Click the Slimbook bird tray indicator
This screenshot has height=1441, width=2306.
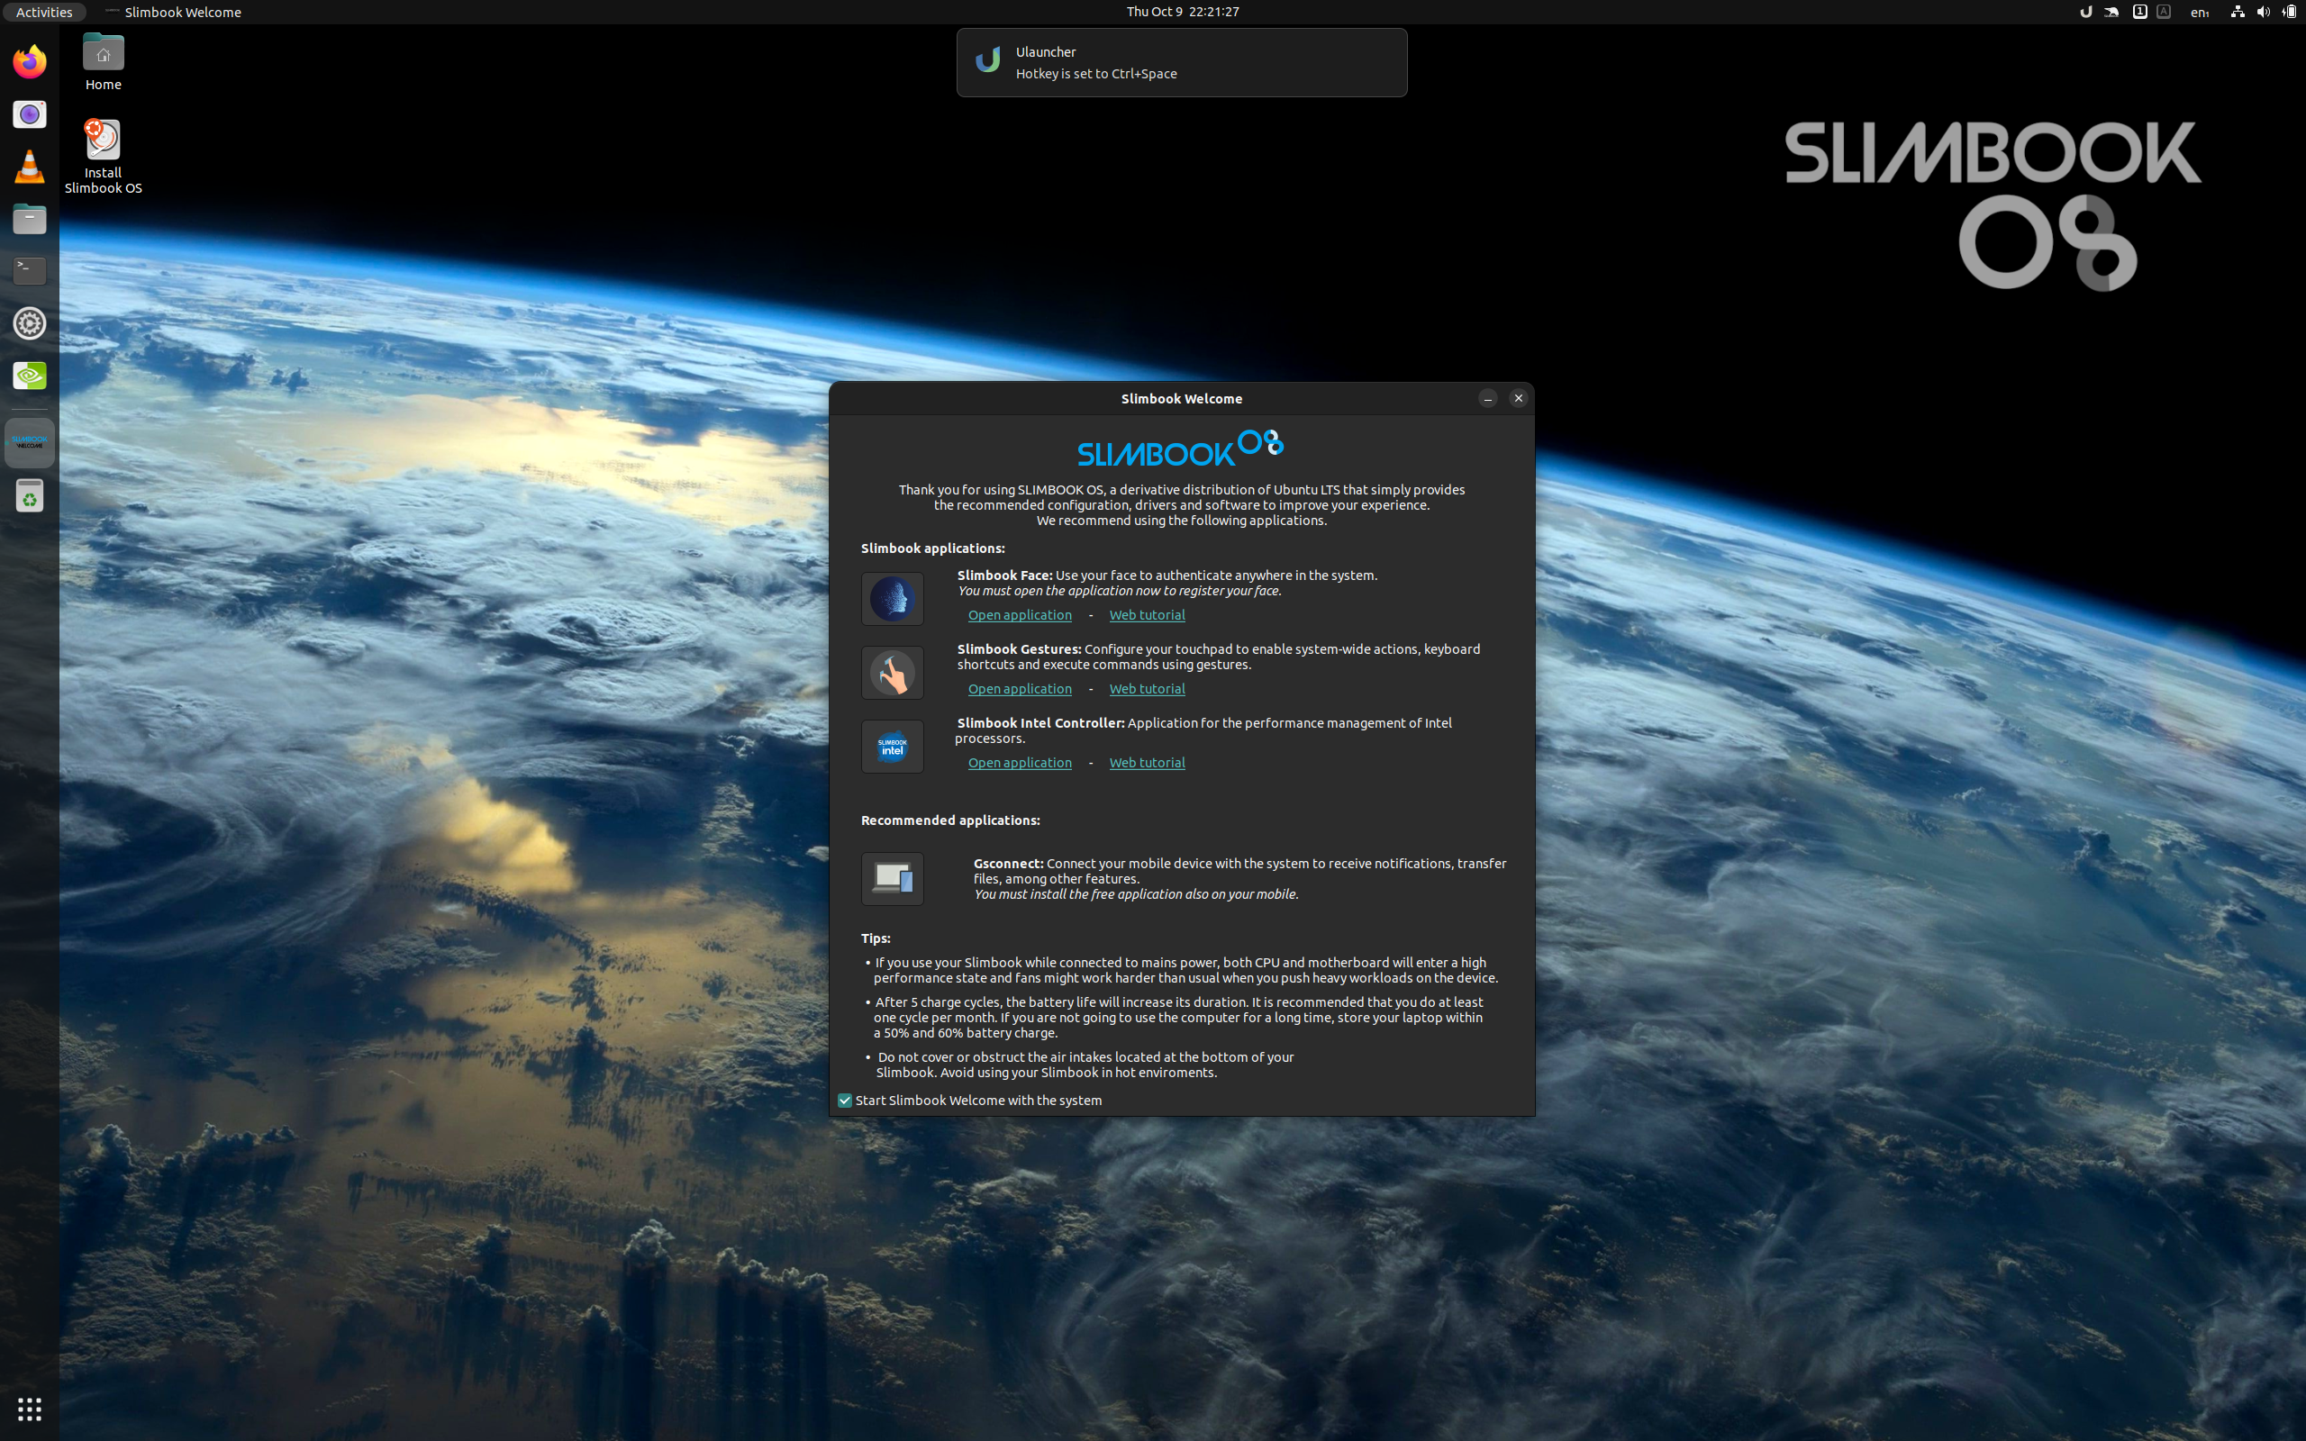(x=2111, y=13)
